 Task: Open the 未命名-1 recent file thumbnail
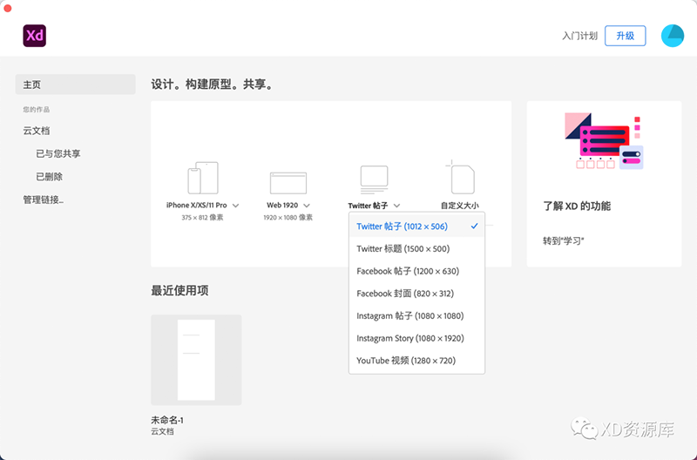point(196,360)
